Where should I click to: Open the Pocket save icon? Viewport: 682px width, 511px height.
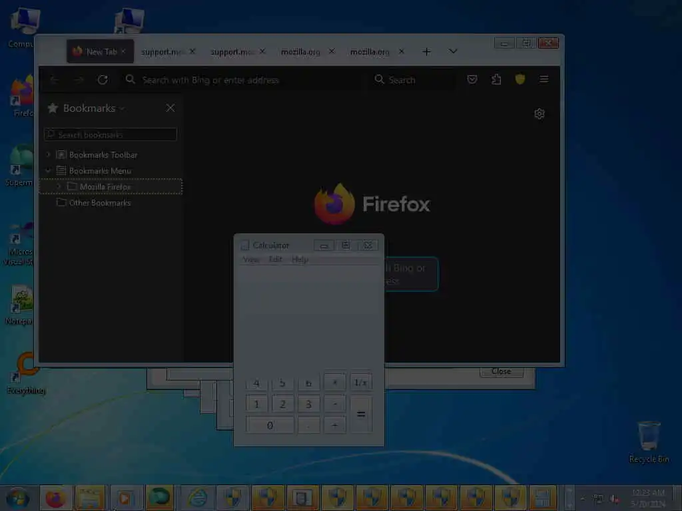(472, 80)
